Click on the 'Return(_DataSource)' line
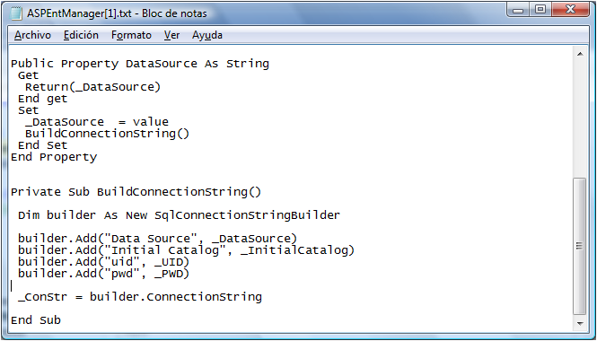The width and height of the screenshot is (597, 341). pyautogui.click(x=92, y=87)
